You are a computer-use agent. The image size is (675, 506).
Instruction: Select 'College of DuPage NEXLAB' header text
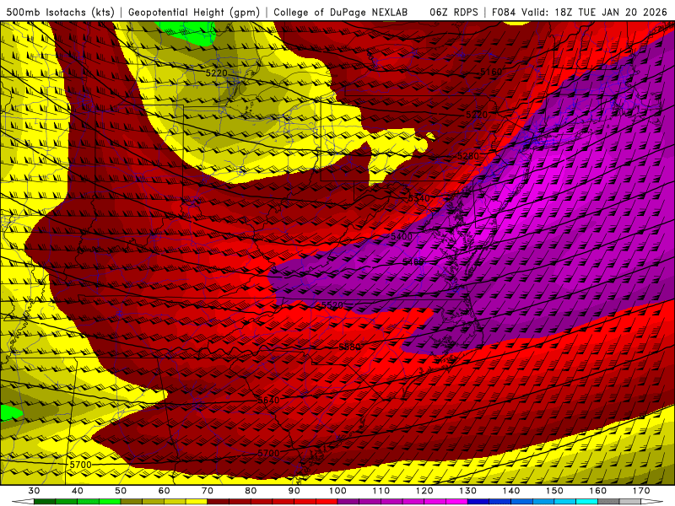[x=341, y=12]
